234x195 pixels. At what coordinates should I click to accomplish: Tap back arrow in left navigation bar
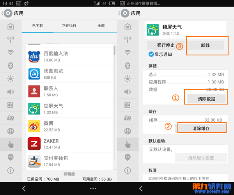pos(24,188)
